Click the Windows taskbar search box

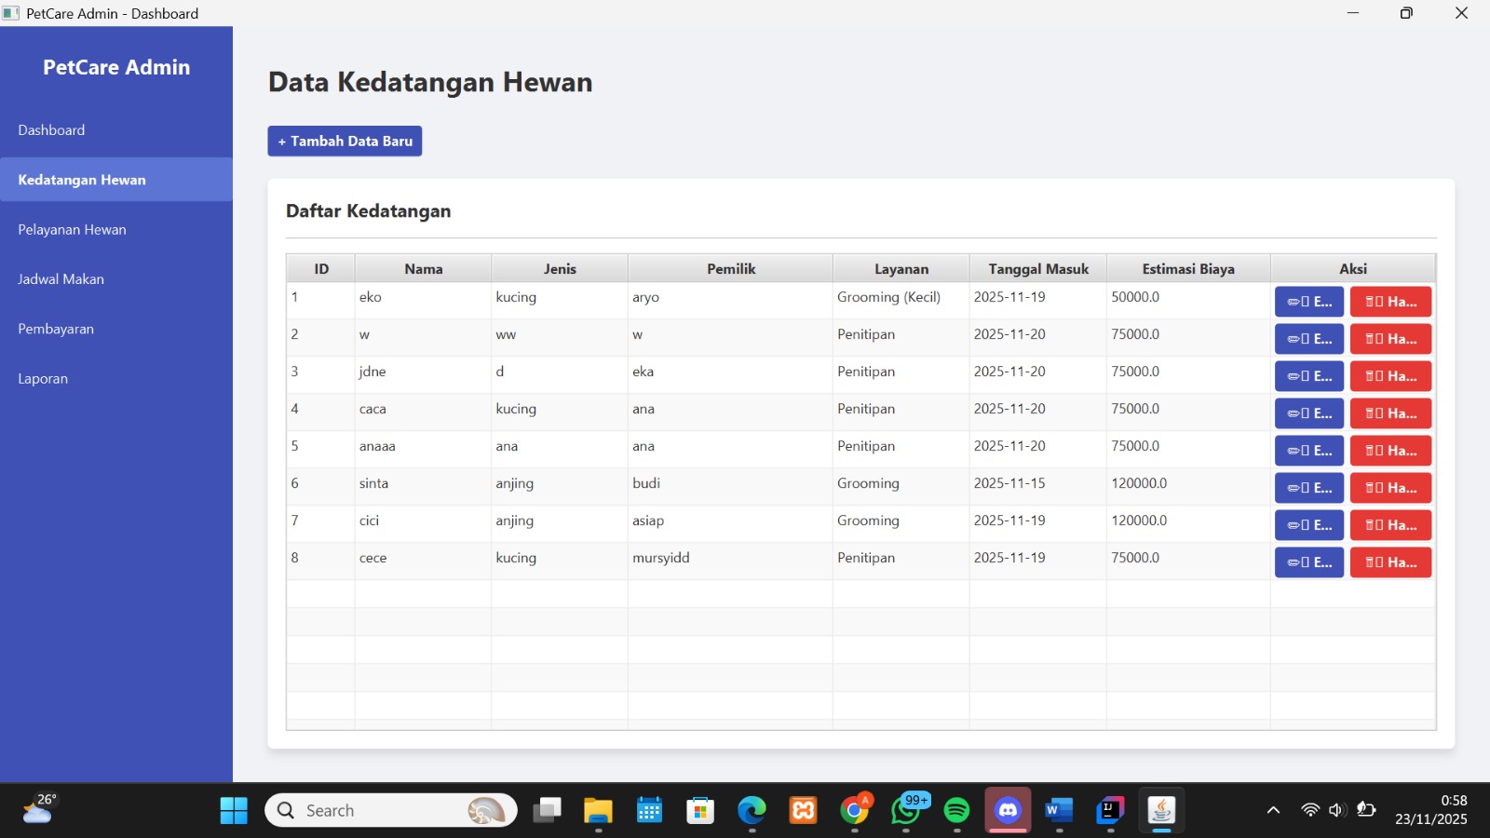tap(391, 810)
